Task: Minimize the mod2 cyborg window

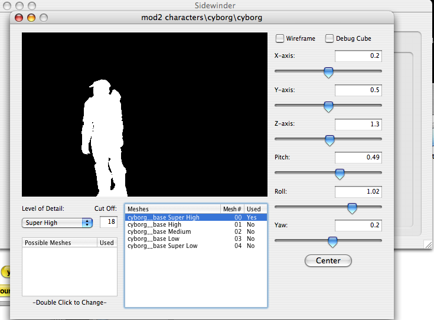Action: [31, 18]
